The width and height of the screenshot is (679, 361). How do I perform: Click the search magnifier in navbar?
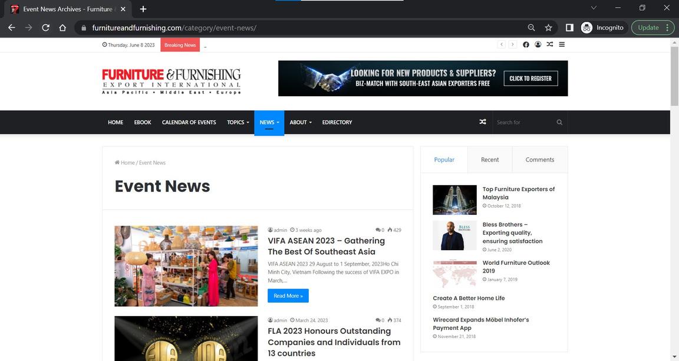pyautogui.click(x=559, y=122)
